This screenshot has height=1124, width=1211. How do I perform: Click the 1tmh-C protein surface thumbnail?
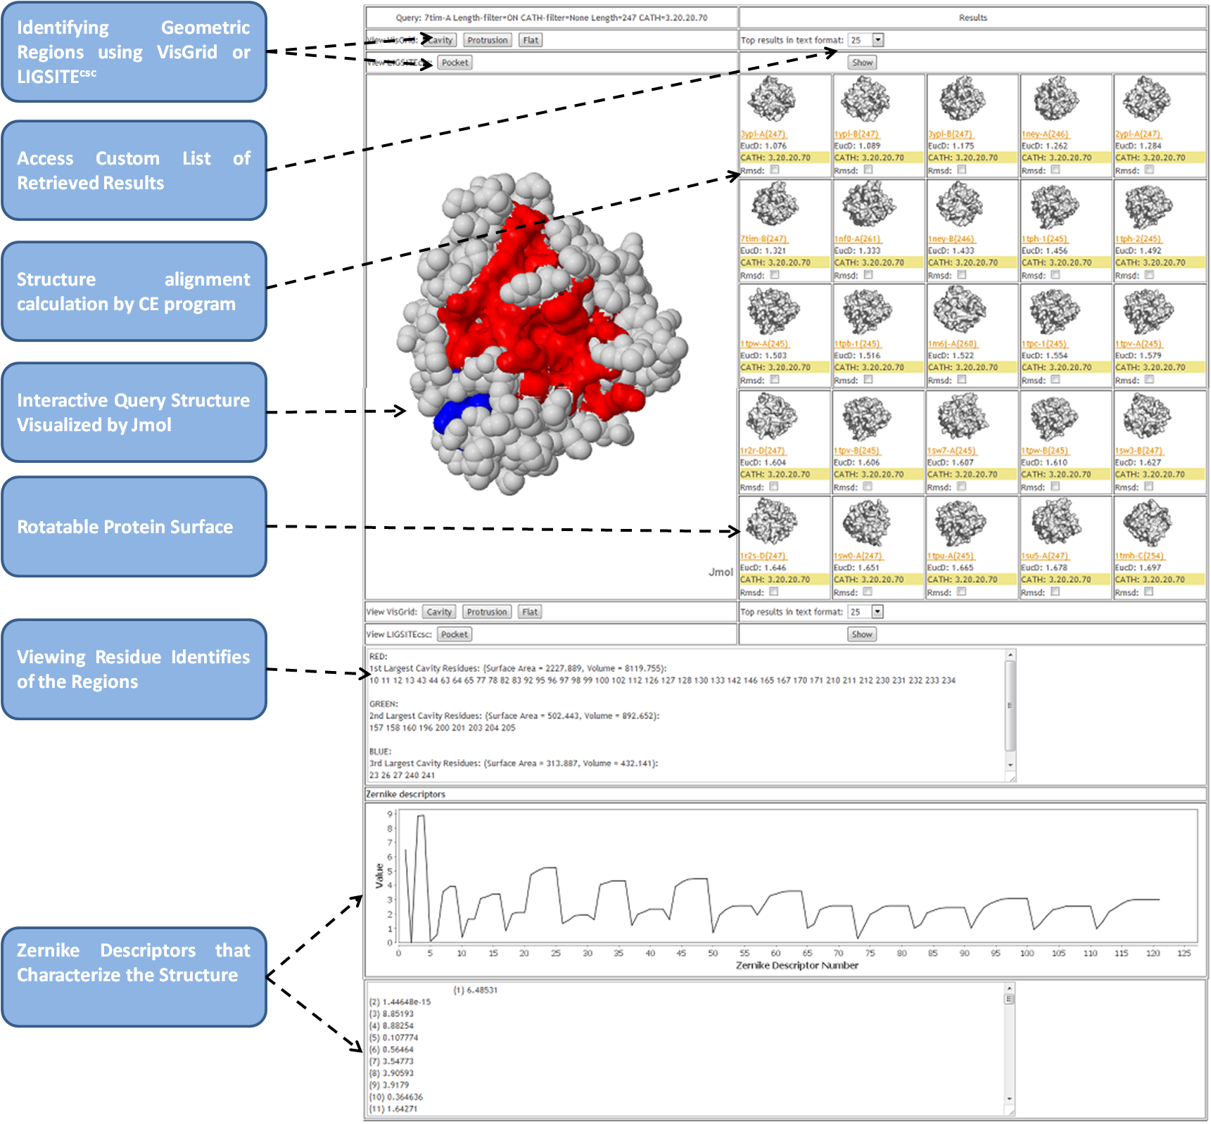[x=1147, y=522]
